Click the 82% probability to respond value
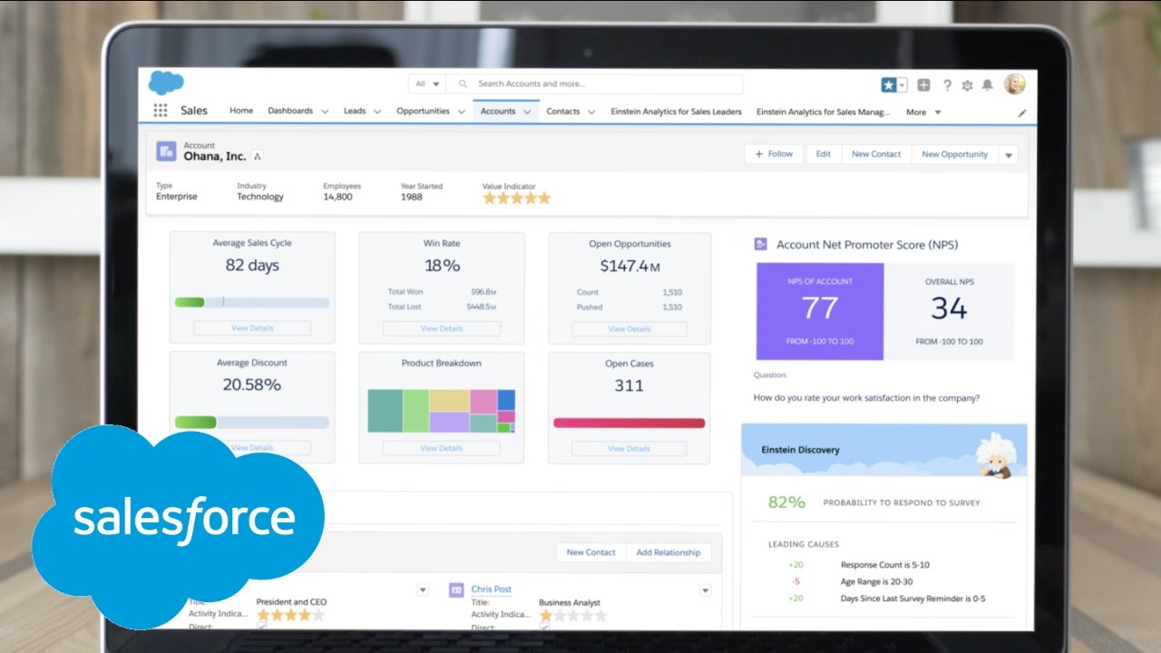 (786, 502)
